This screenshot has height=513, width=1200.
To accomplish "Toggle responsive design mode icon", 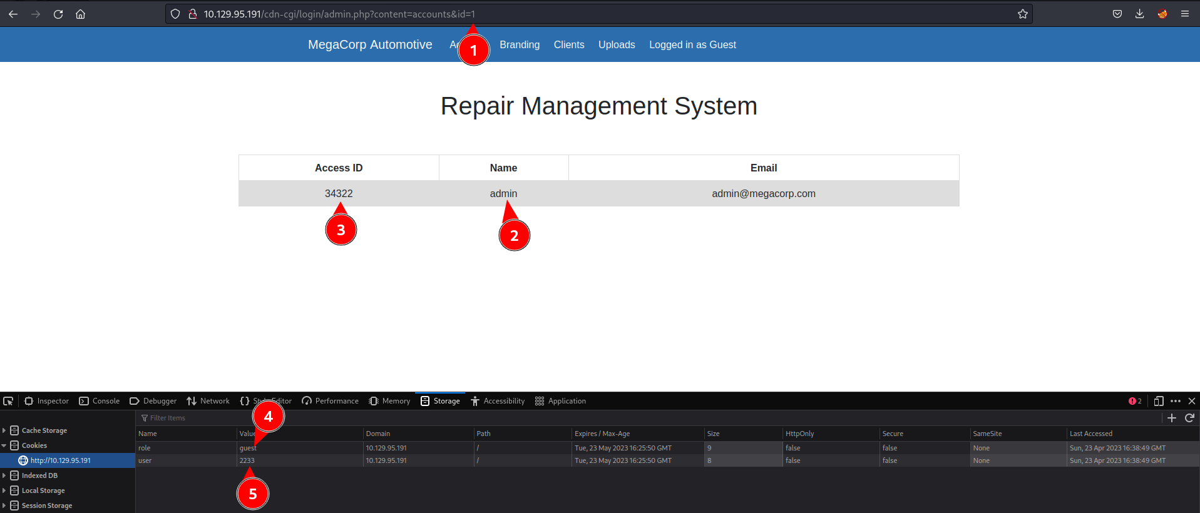I will (1159, 401).
